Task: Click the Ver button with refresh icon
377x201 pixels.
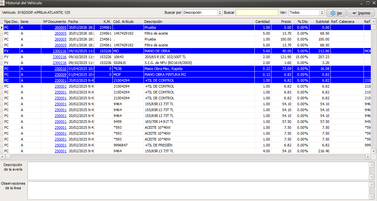Action: pyautogui.click(x=336, y=13)
